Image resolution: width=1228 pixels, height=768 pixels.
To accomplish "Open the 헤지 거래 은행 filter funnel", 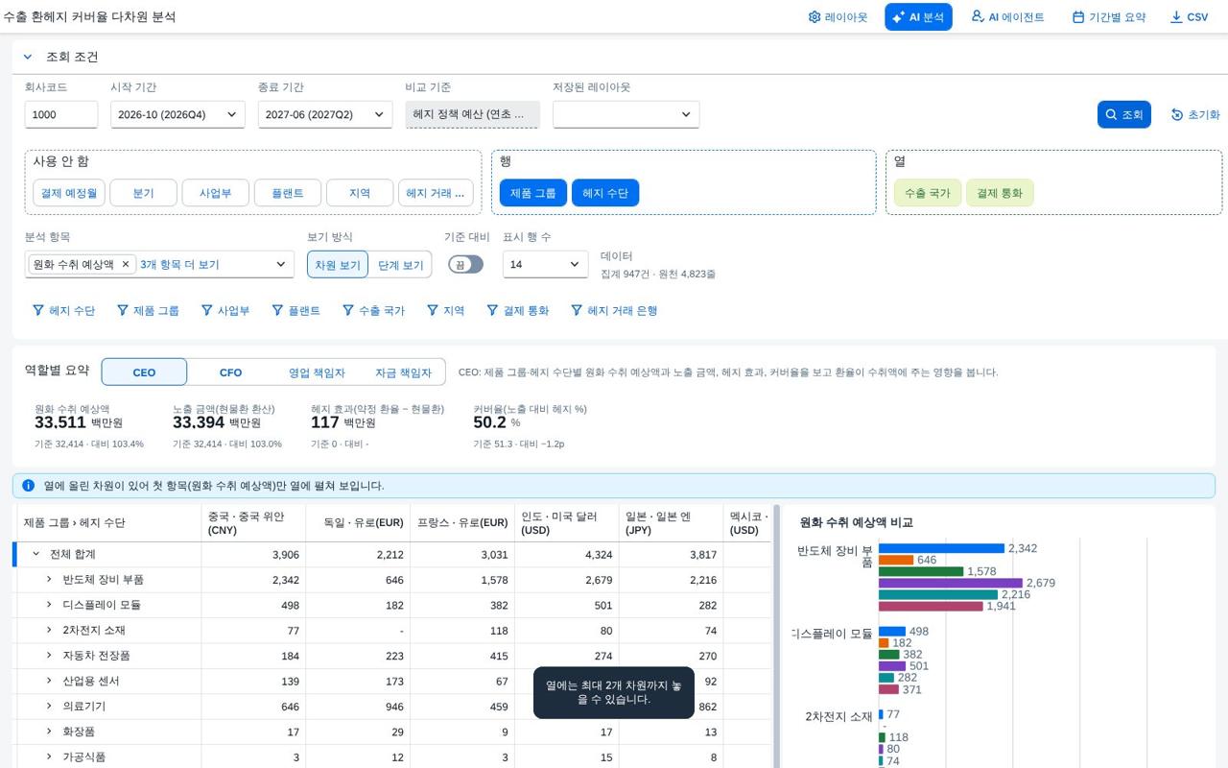I will tap(577, 311).
